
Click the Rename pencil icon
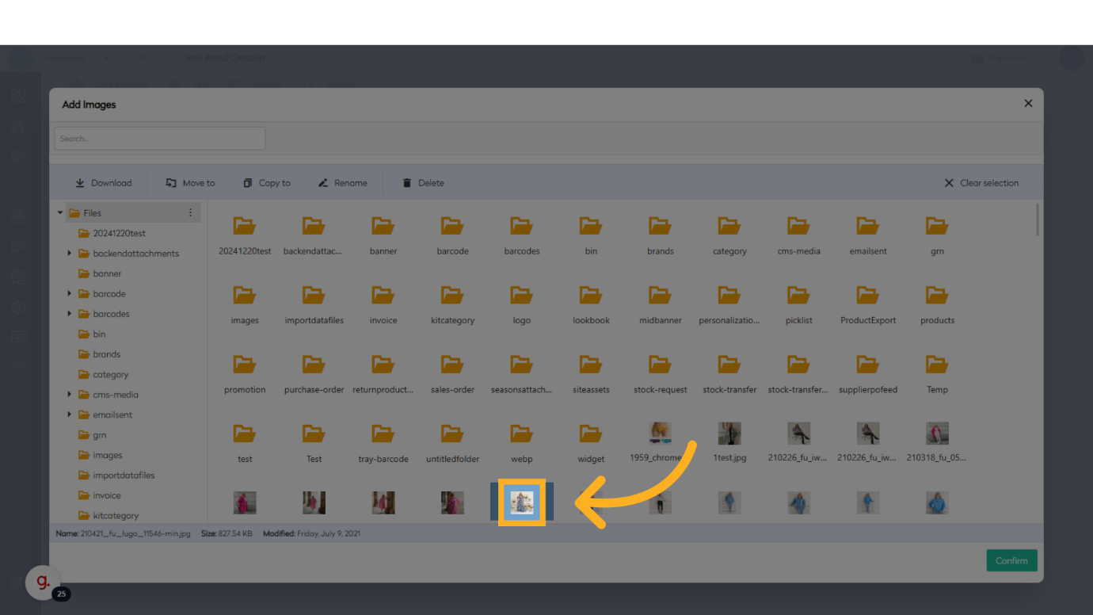coord(323,183)
